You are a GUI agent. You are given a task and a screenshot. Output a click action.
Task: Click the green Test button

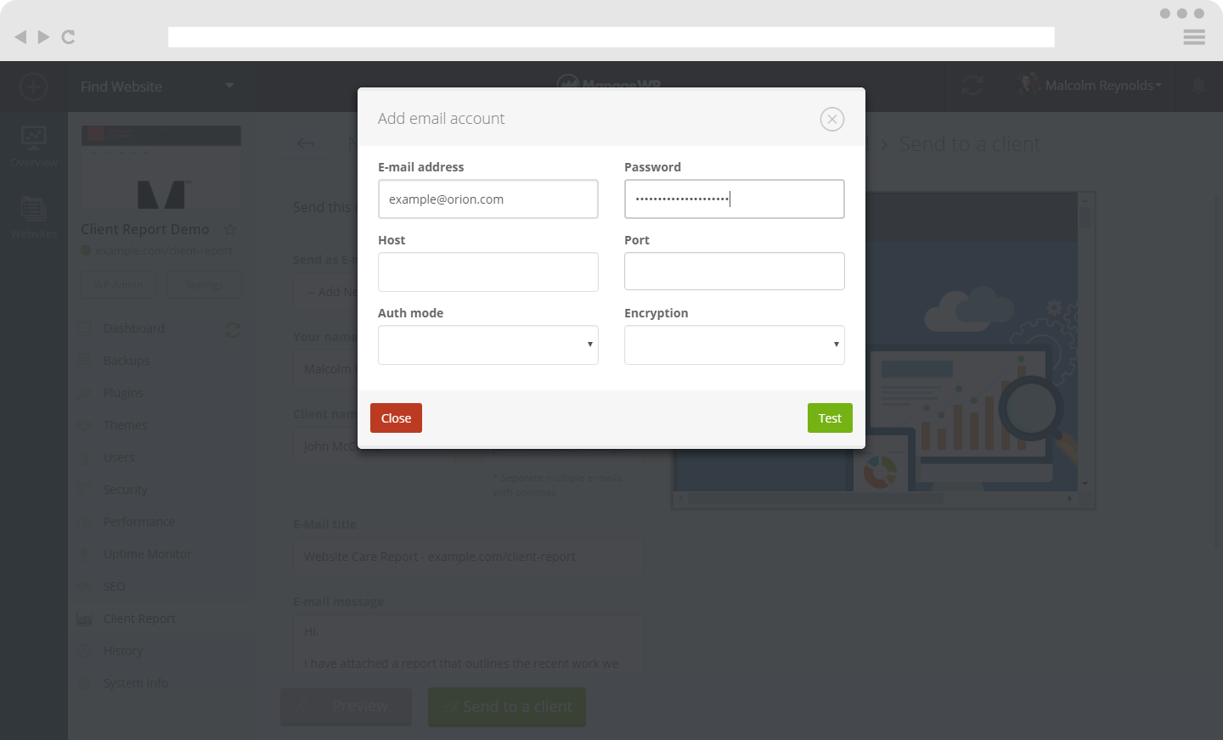point(830,418)
